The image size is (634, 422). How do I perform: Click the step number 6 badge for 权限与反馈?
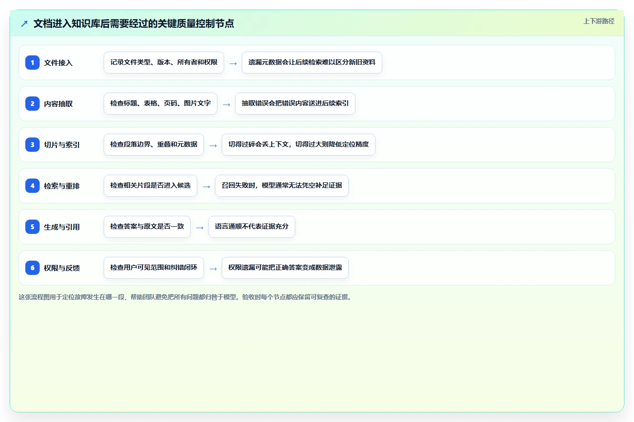point(32,268)
